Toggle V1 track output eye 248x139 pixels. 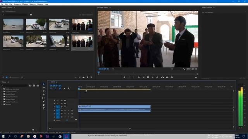65,107
